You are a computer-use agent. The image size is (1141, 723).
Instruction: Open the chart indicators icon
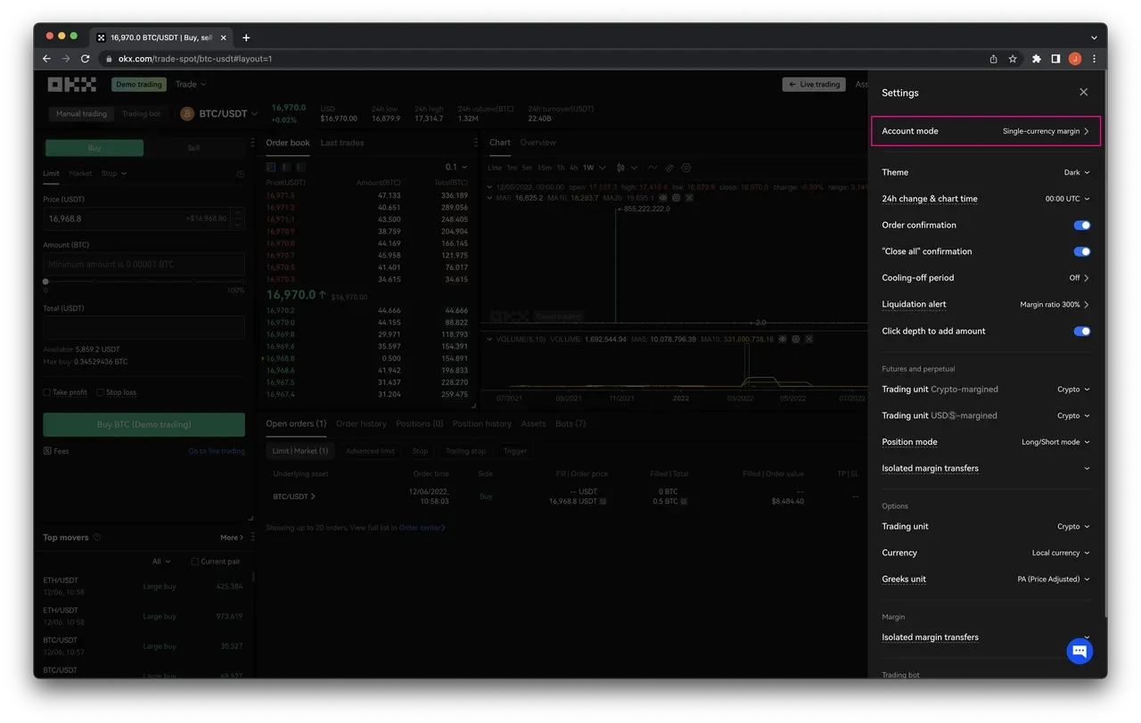653,168
